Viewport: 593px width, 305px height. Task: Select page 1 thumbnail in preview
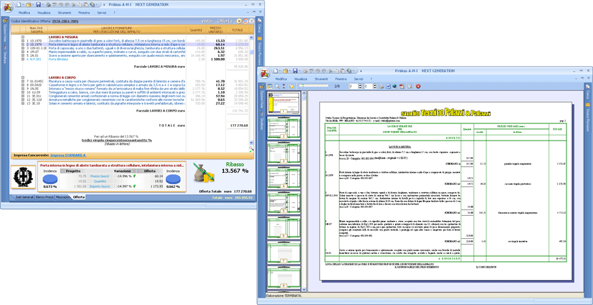point(283,102)
